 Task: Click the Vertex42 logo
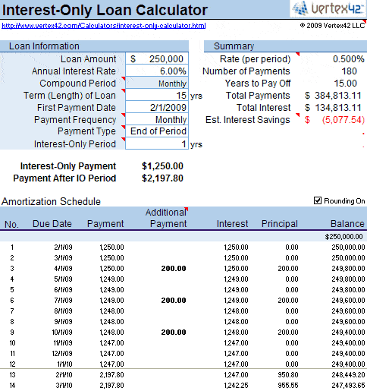pos(328,9)
